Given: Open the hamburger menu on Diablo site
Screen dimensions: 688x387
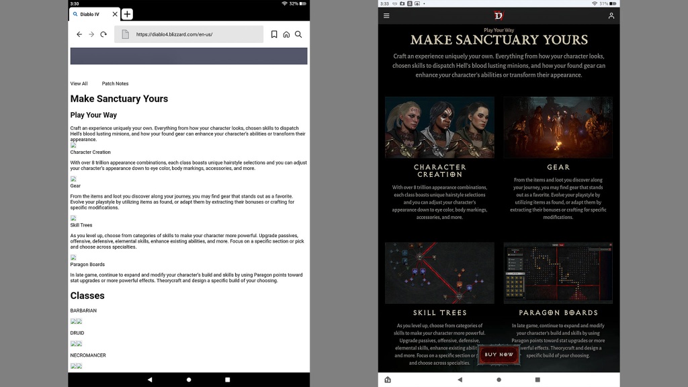Looking at the screenshot, I should (386, 15).
